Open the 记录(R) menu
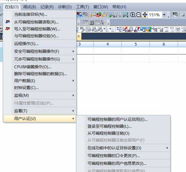Image resolution: width=186 pixels, height=172 pixels. (x=47, y=7)
